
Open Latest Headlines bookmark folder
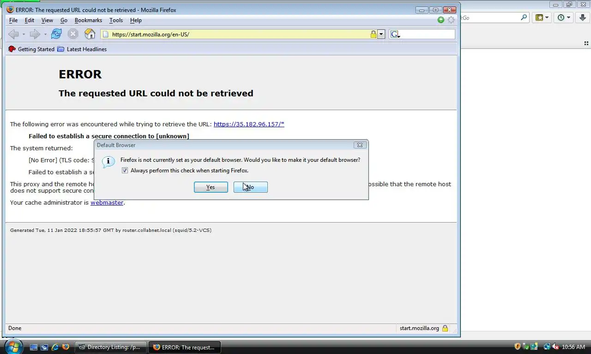(x=82, y=49)
